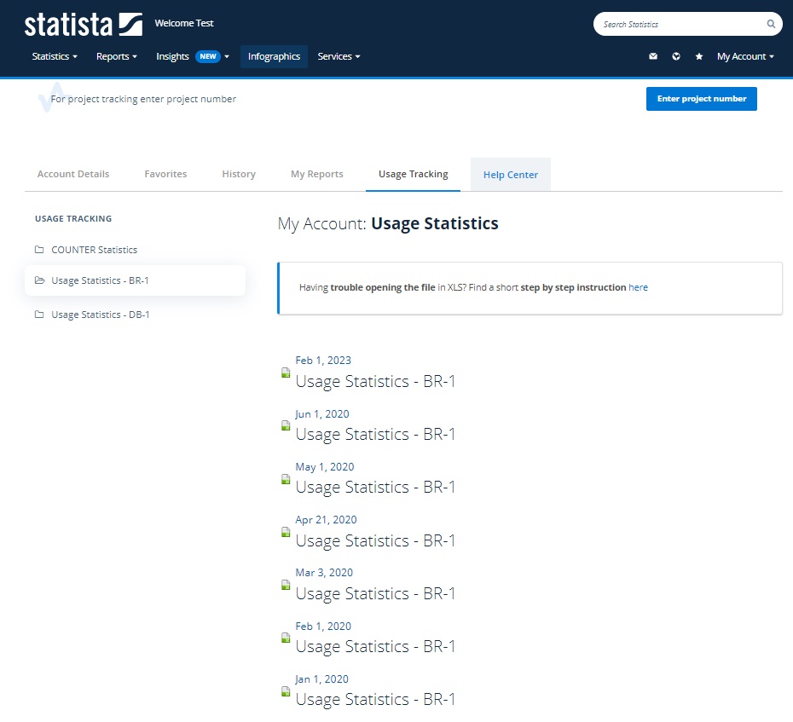Switch to the My Reports tab
The image size is (793, 722).
coord(316,174)
